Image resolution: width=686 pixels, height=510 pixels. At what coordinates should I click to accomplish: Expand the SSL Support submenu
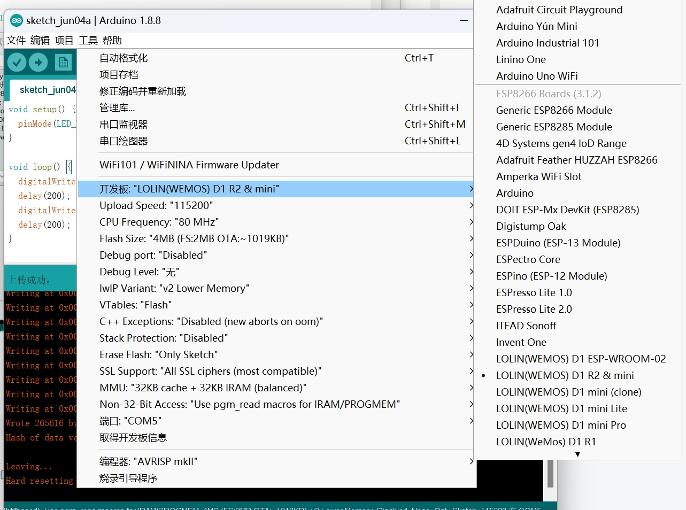tap(276, 372)
